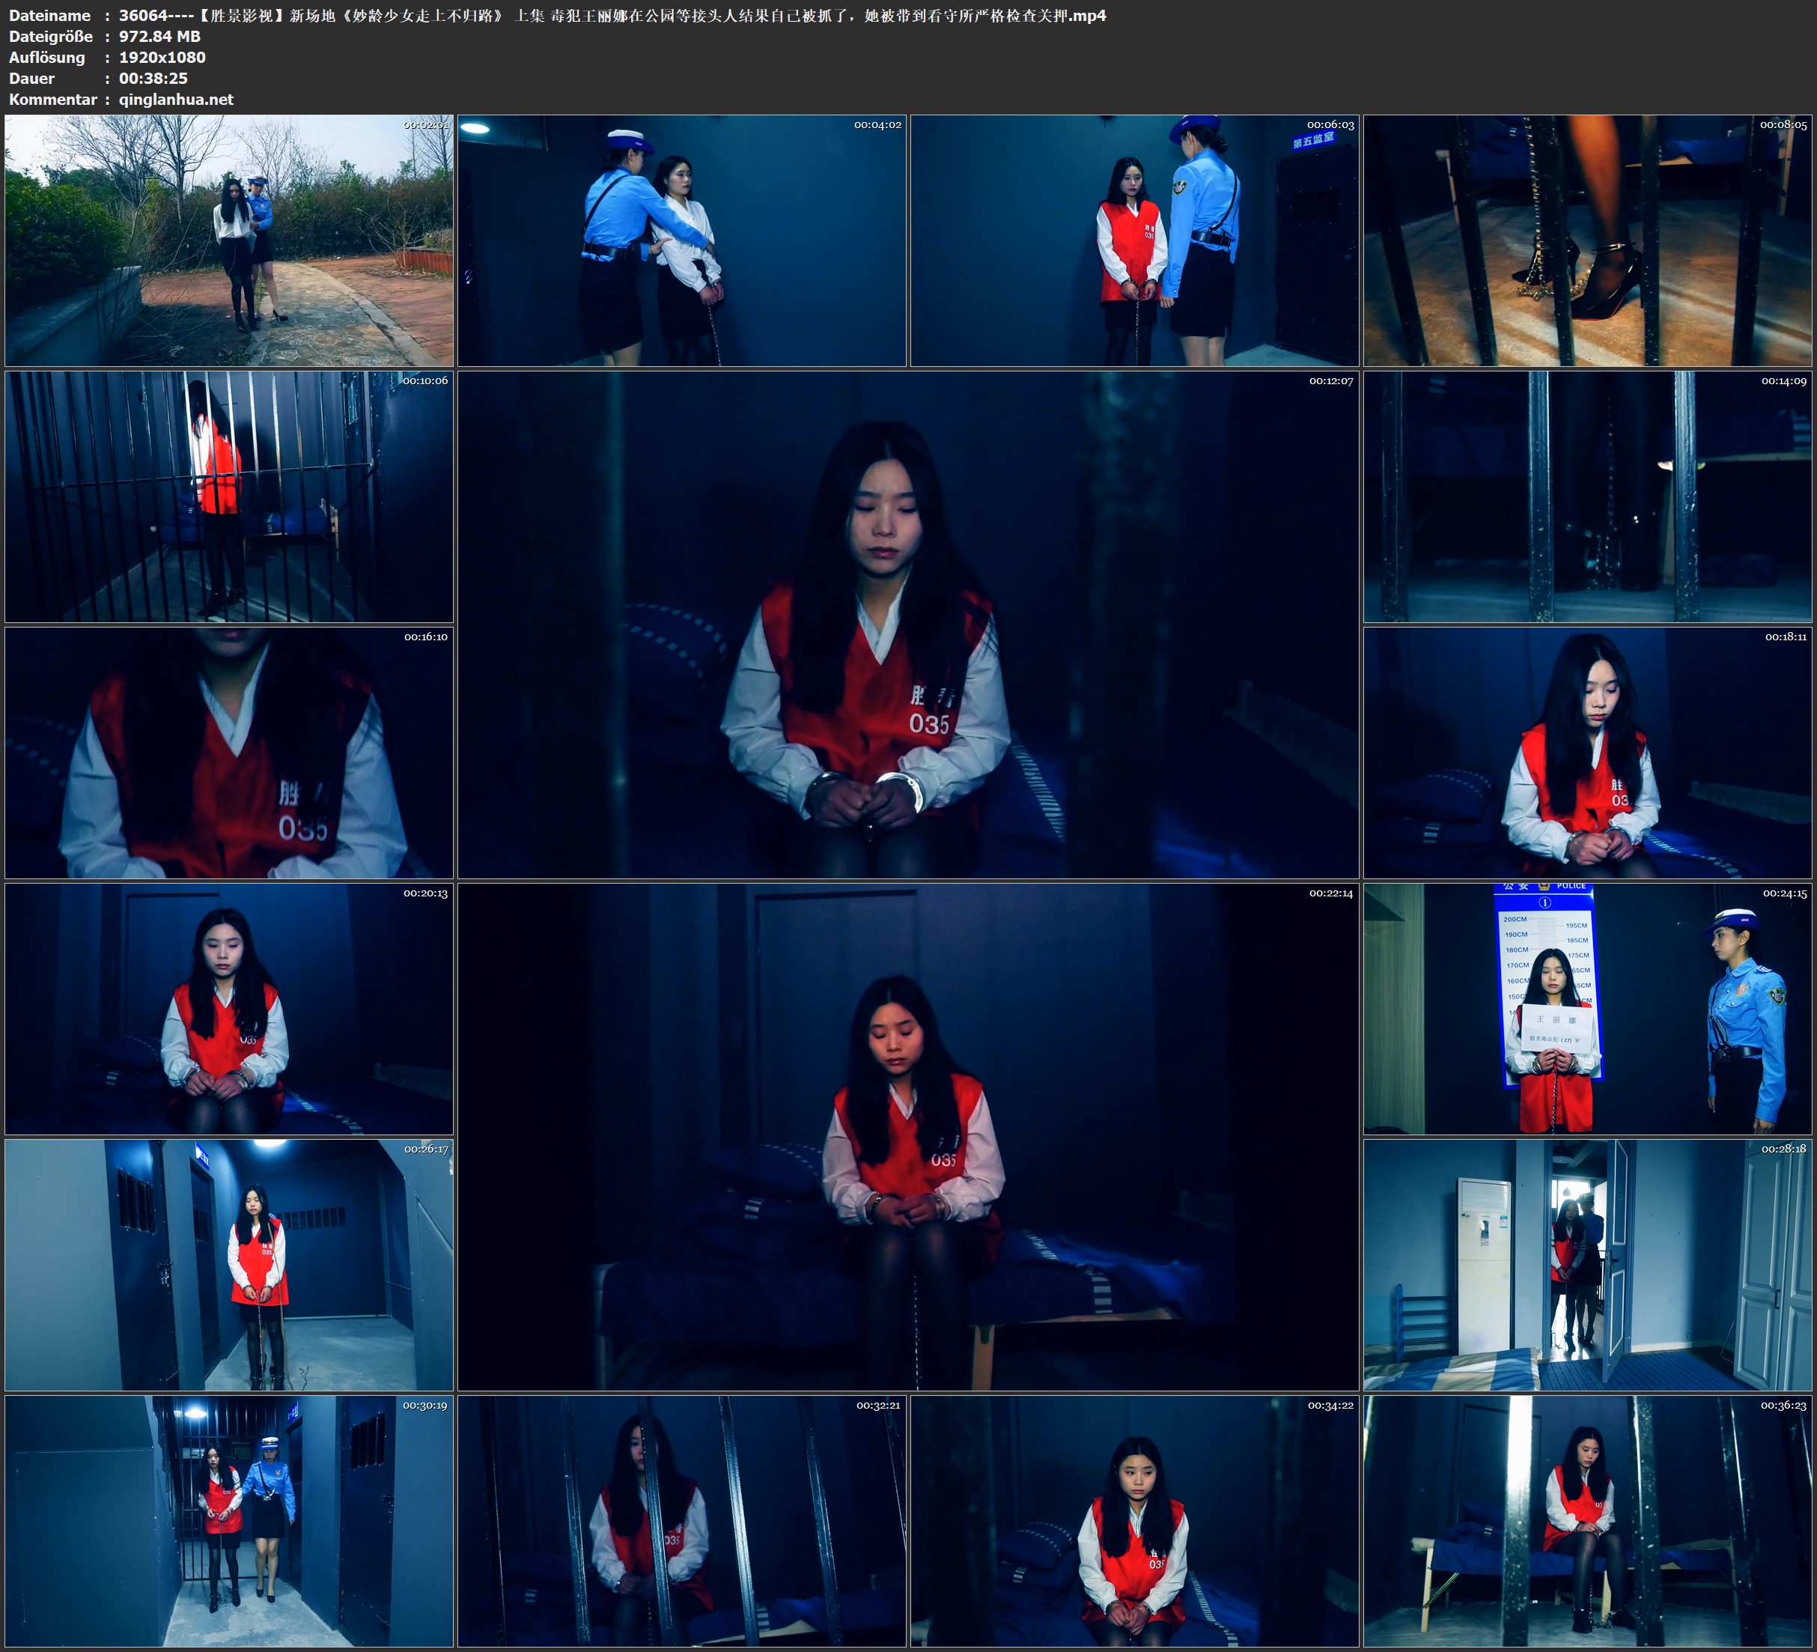1817x1652 pixels.
Task: Open the frame at 00:20:13
Action: (229, 1009)
